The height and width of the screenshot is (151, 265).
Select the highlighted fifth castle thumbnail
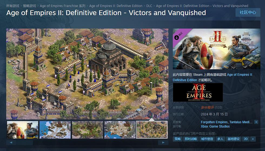coord(152,130)
